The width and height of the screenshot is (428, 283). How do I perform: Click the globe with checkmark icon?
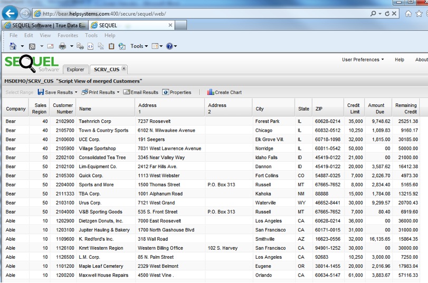(122, 46)
